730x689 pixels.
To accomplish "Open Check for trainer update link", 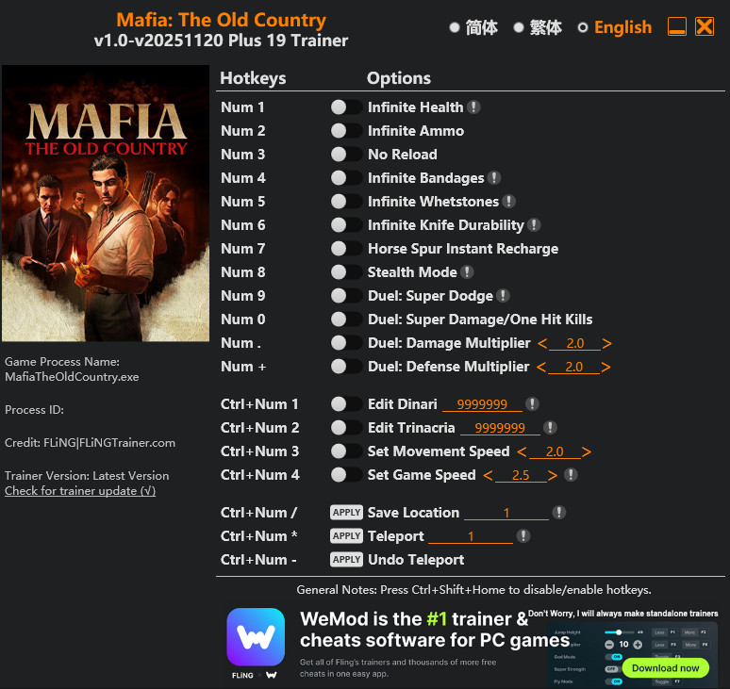I will click(x=80, y=491).
